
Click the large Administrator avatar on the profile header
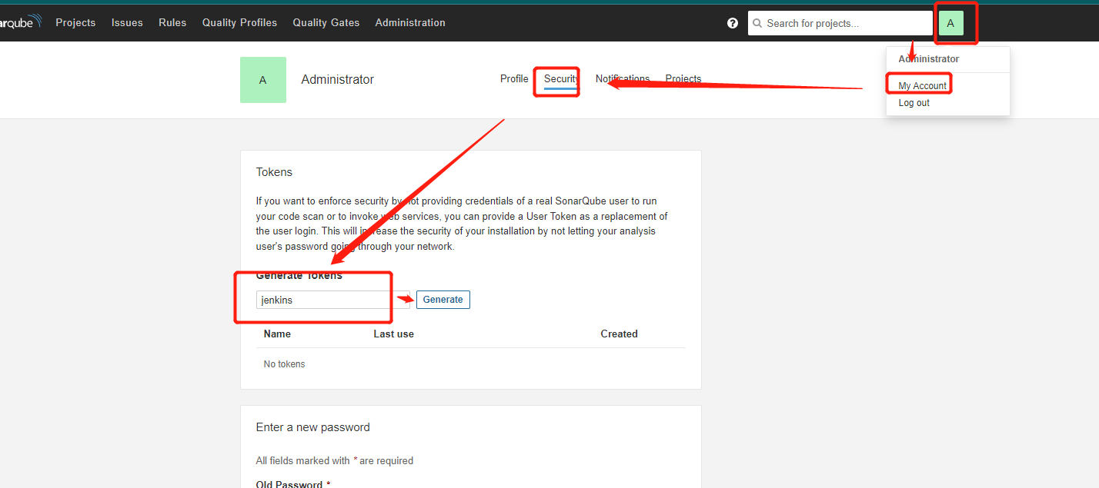coord(263,80)
